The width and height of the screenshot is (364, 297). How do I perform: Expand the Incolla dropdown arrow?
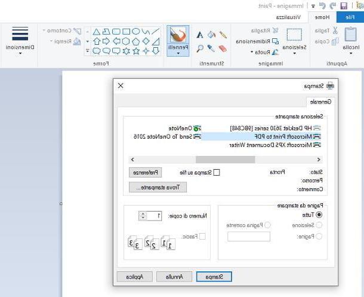[x=351, y=53]
